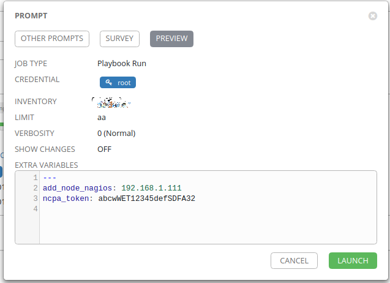Click line number 2 in editor gutter
Image resolution: width=390 pixels, height=283 pixels.
36,188
